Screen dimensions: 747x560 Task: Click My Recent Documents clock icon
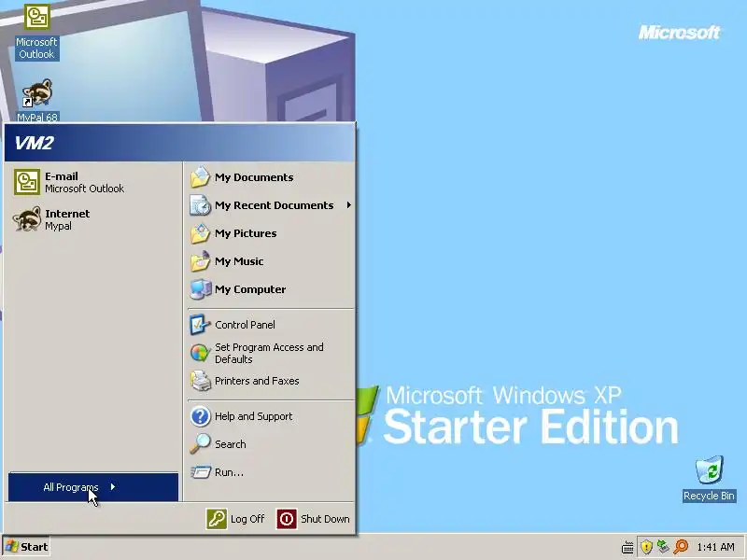click(x=200, y=205)
